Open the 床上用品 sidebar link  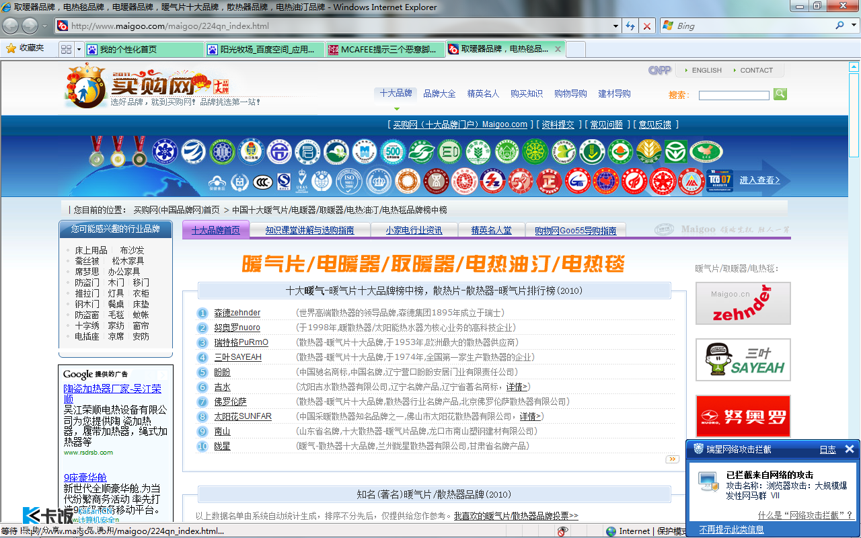pyautogui.click(x=91, y=250)
